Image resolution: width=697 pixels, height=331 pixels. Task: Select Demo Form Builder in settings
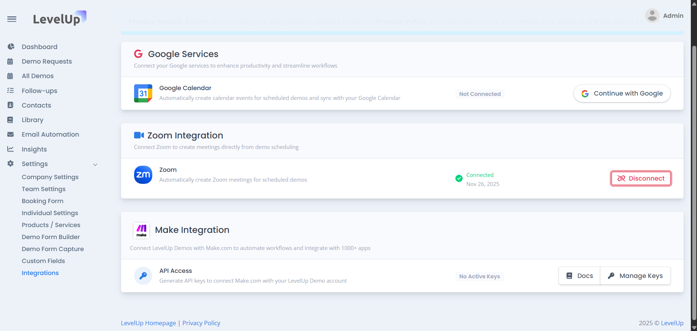(x=51, y=237)
